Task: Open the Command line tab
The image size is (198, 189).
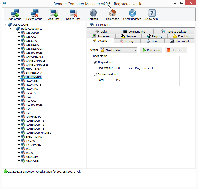Action: [x=134, y=31]
